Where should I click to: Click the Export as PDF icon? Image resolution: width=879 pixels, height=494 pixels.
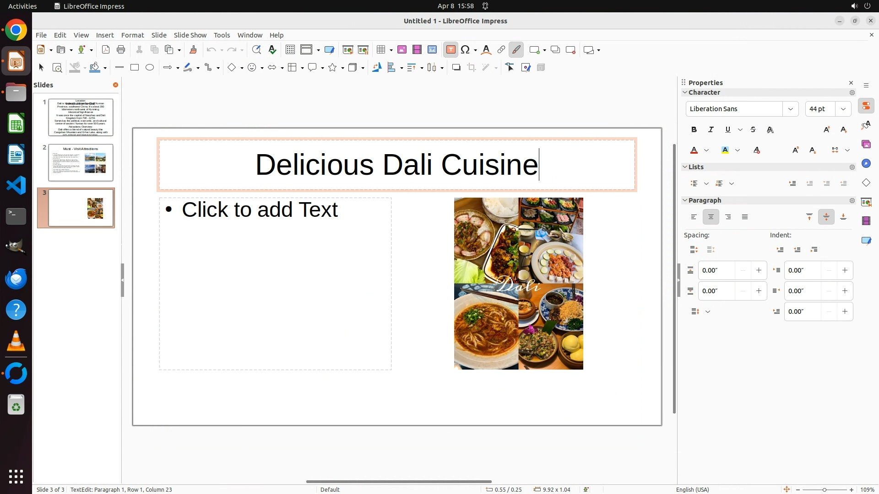[106, 50]
